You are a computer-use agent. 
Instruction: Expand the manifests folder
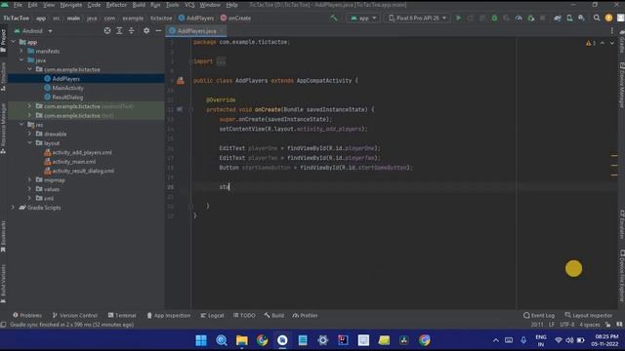[x=21, y=51]
